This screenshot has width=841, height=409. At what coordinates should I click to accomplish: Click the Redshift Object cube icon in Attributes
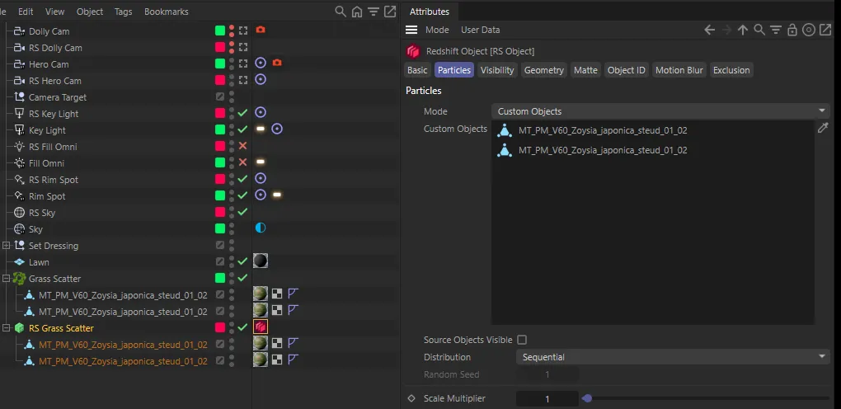pos(413,51)
